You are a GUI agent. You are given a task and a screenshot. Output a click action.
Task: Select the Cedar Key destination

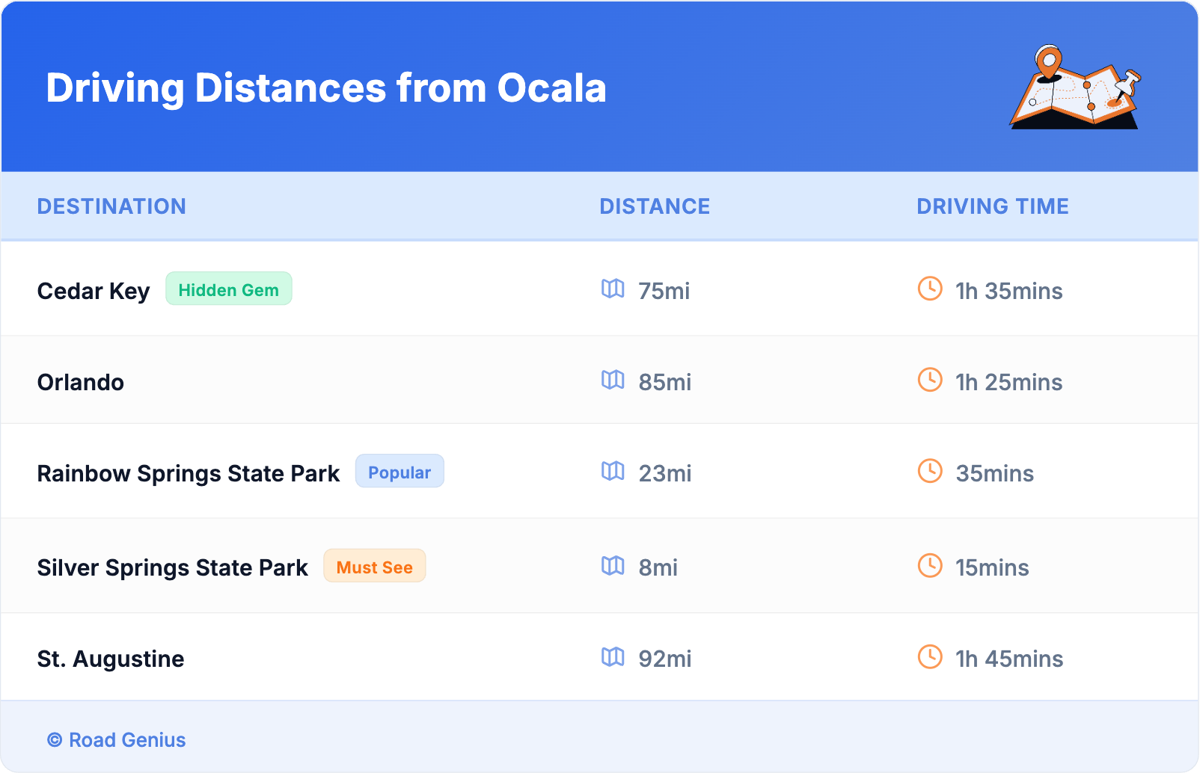[94, 291]
